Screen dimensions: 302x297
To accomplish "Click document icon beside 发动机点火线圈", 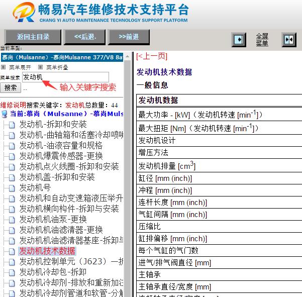I will click(x=12, y=167).
